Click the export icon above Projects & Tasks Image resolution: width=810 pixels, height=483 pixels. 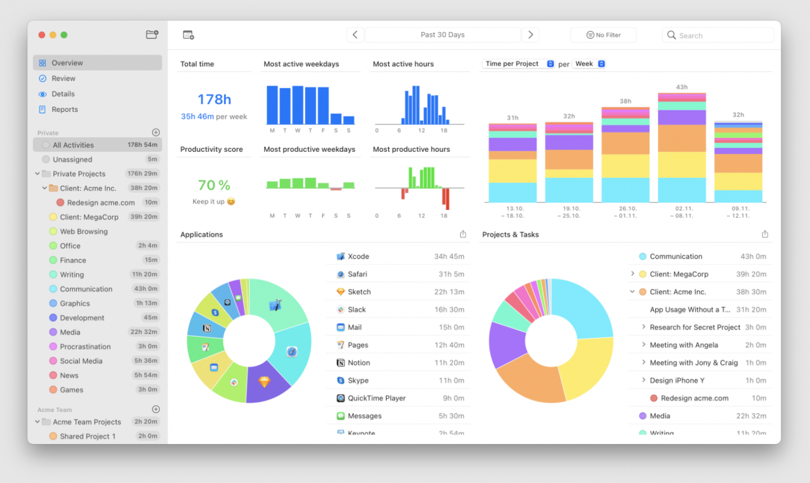[766, 234]
